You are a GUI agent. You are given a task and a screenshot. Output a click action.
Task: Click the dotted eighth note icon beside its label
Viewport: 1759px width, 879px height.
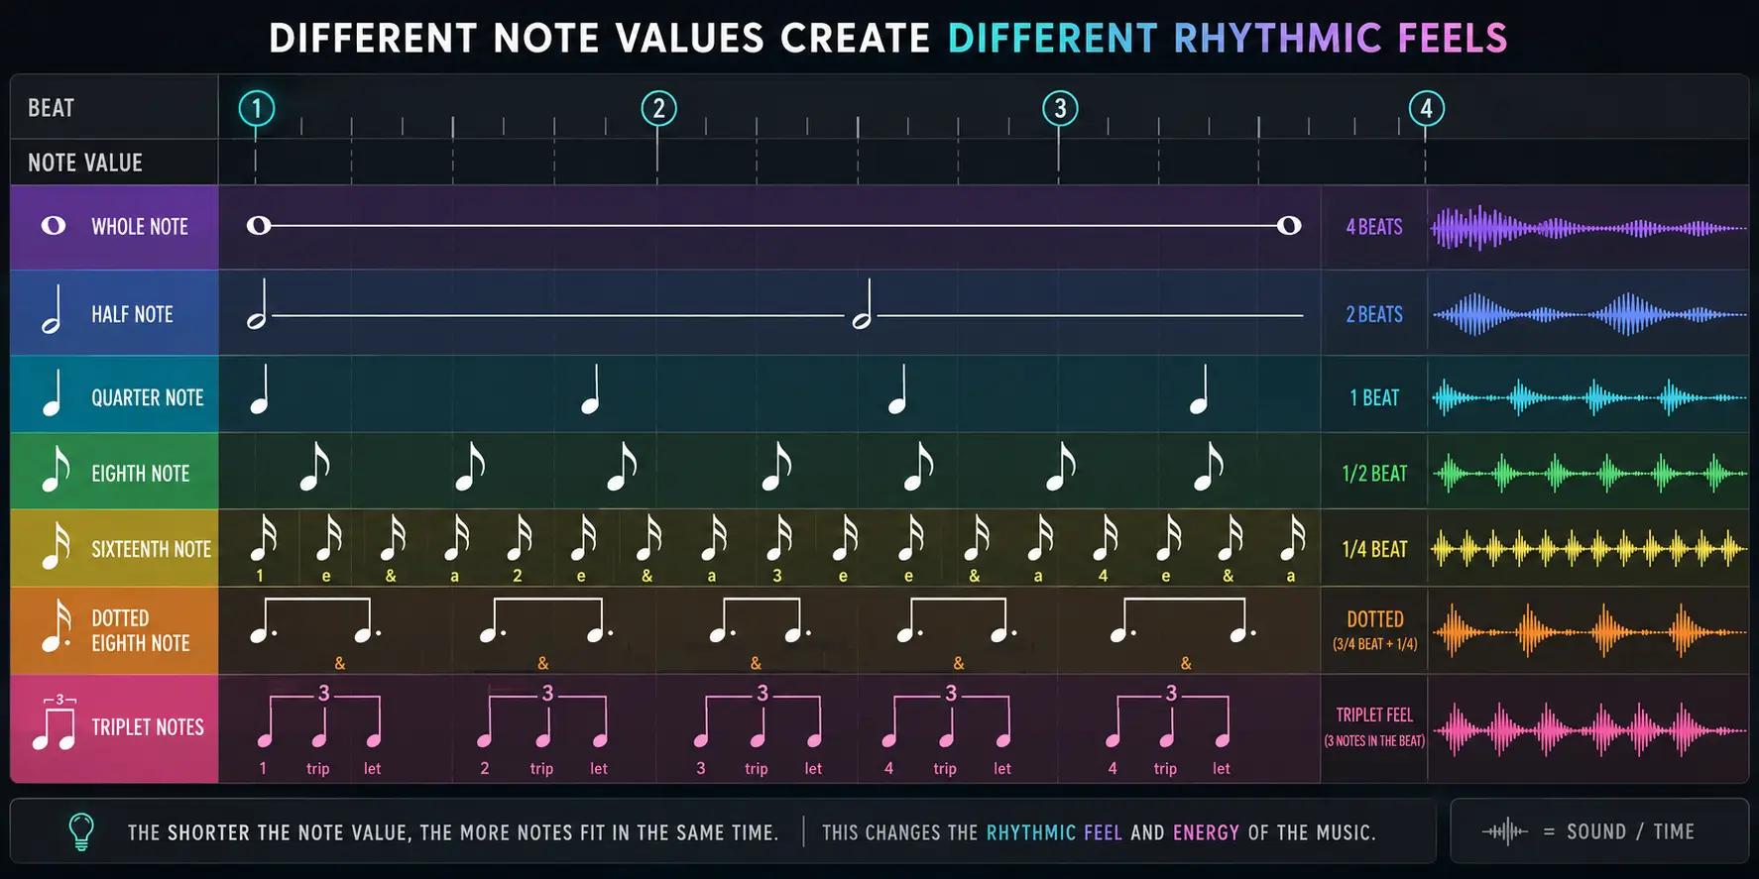pos(56,626)
